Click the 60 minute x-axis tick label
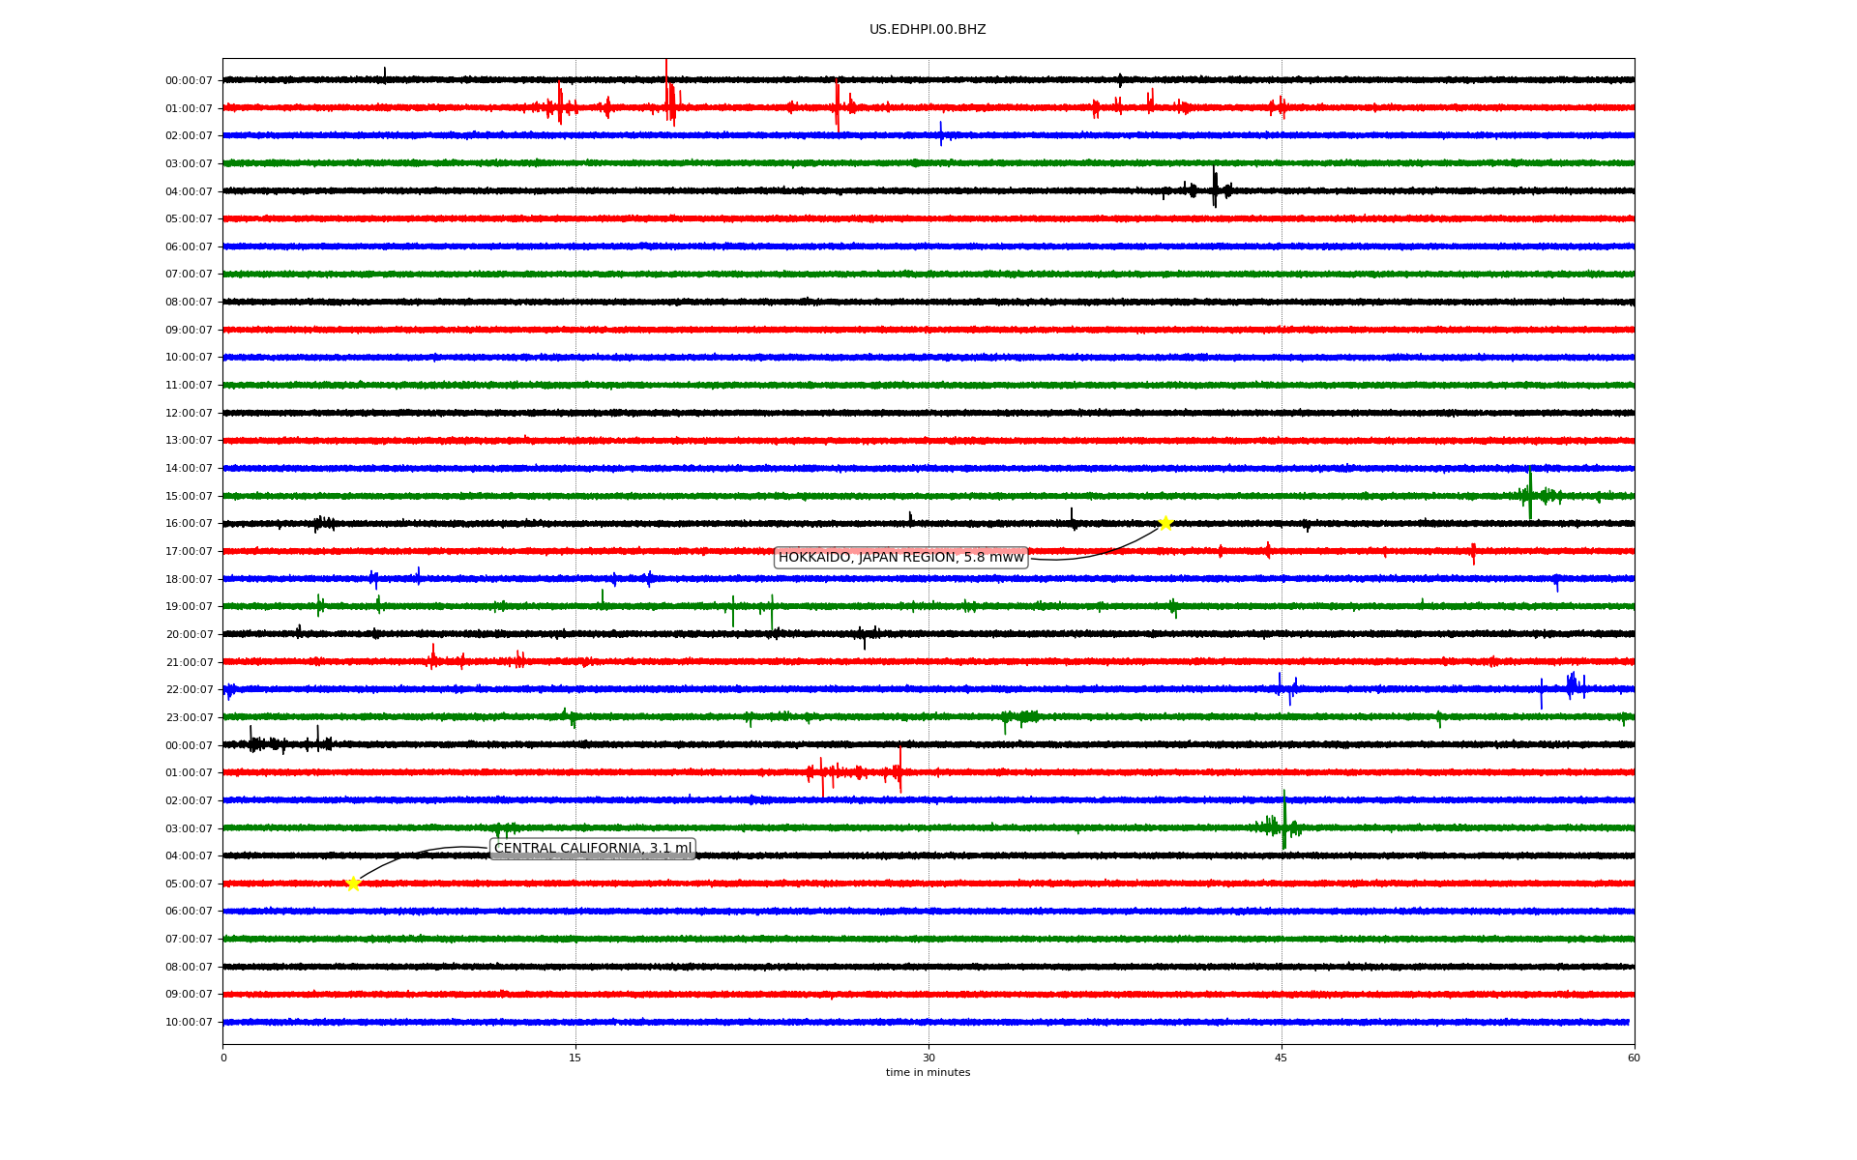Screen dimensions: 1857x1160 (x=1634, y=1058)
